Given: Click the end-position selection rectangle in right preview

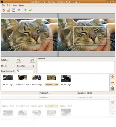Looking at the screenshot, I should (90, 36).
